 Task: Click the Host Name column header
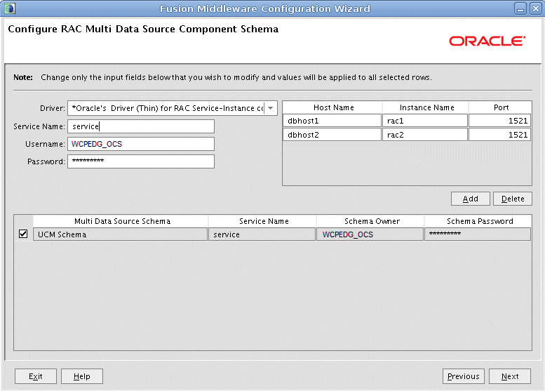pos(333,107)
